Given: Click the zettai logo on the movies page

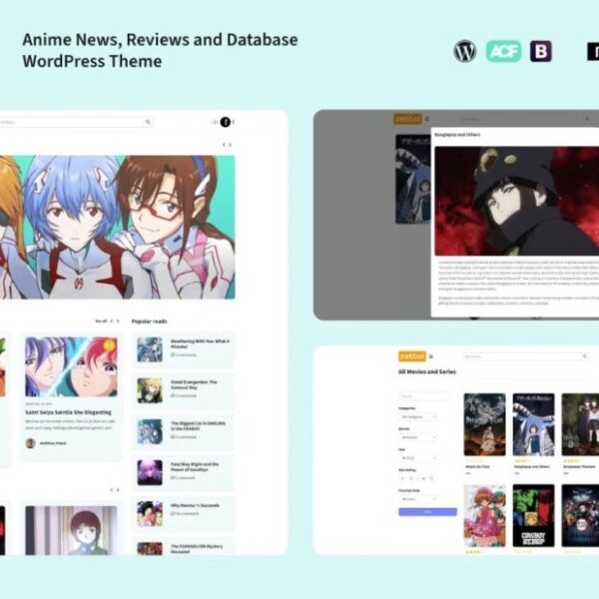Looking at the screenshot, I should coord(412,356).
